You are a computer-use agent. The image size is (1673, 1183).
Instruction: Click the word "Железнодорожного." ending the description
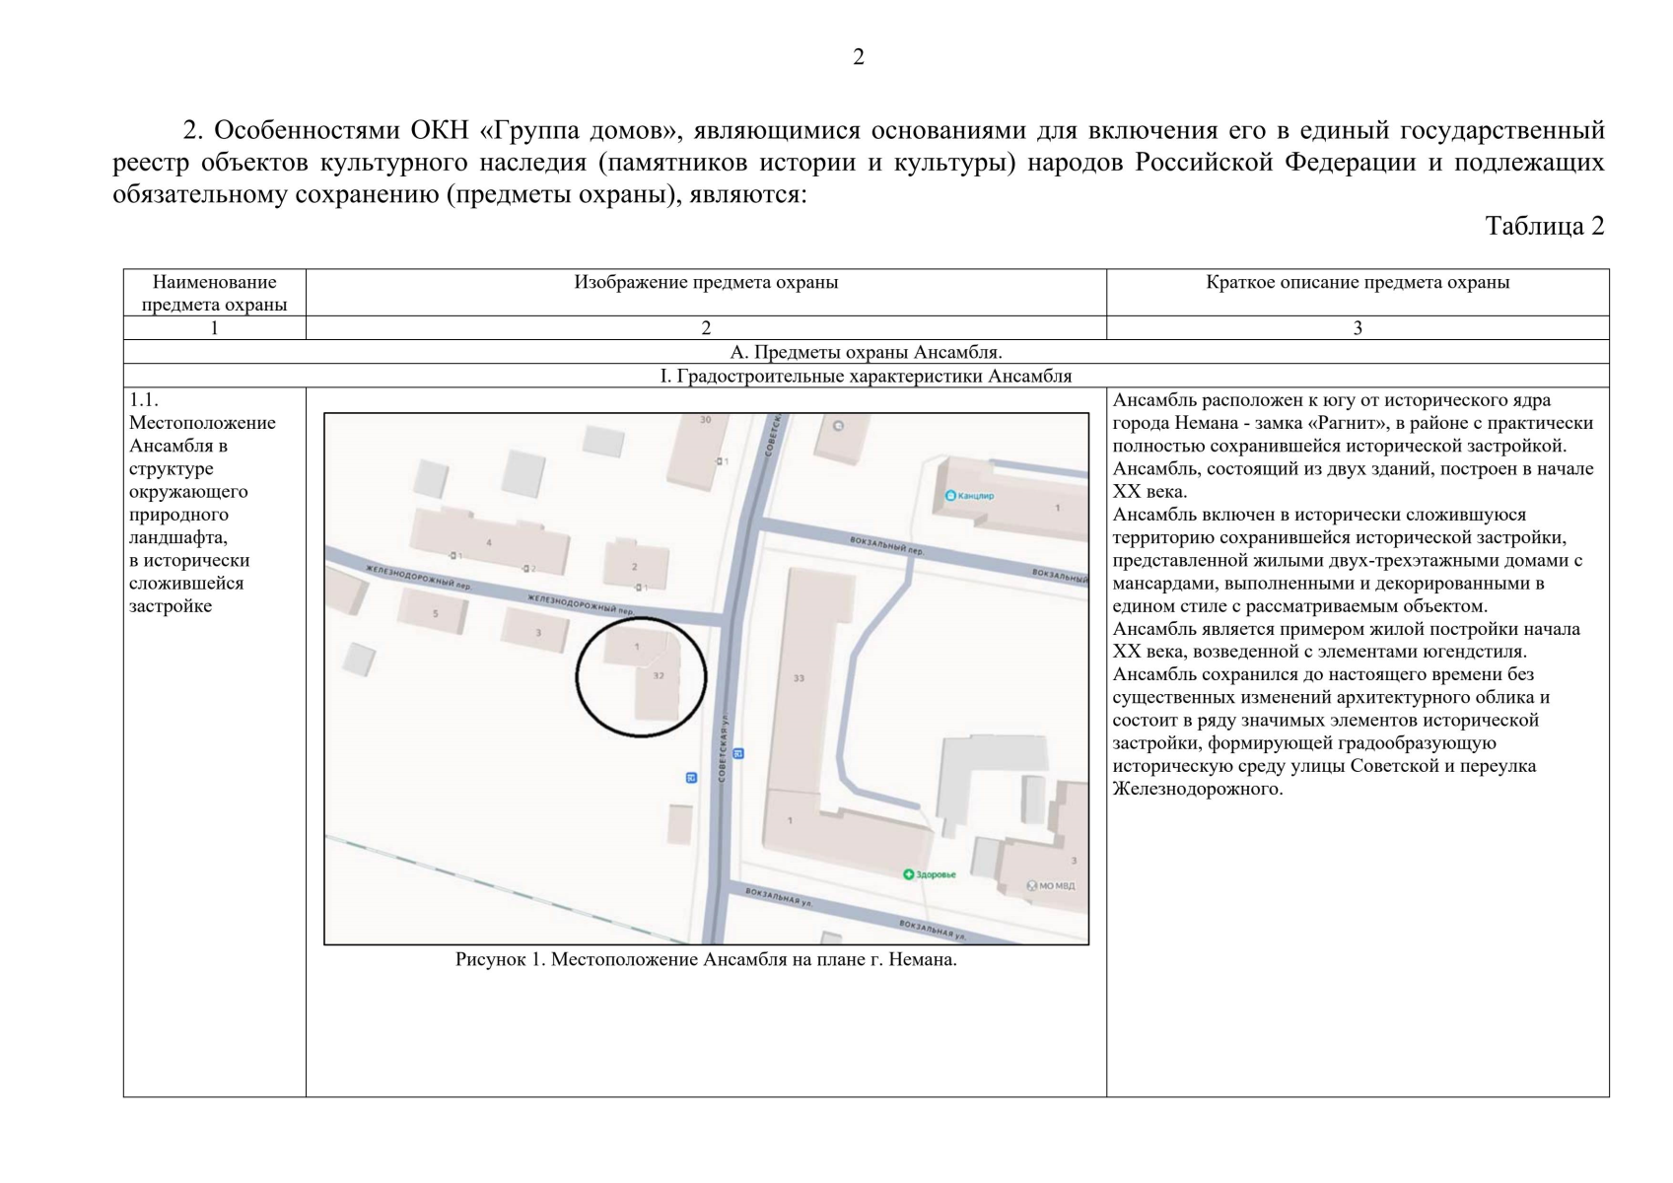1198,789
